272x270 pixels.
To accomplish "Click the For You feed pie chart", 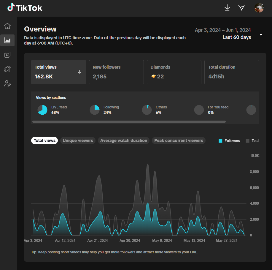I will coord(199,110).
